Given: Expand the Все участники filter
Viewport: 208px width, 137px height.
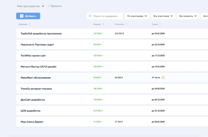Looking at the screenshot, I should click(163, 16).
